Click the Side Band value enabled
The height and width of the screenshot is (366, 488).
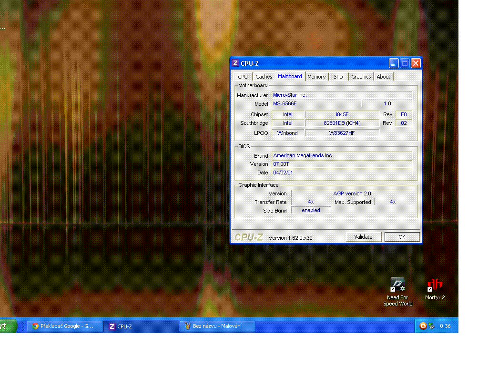[311, 210]
